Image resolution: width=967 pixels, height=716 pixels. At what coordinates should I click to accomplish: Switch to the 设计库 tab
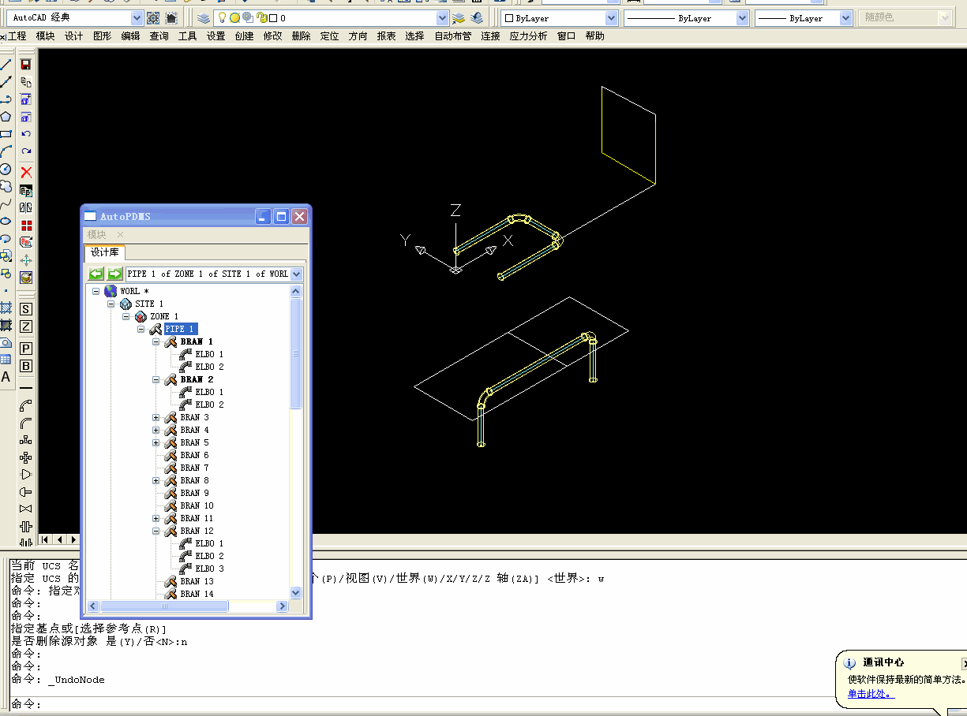pos(104,252)
